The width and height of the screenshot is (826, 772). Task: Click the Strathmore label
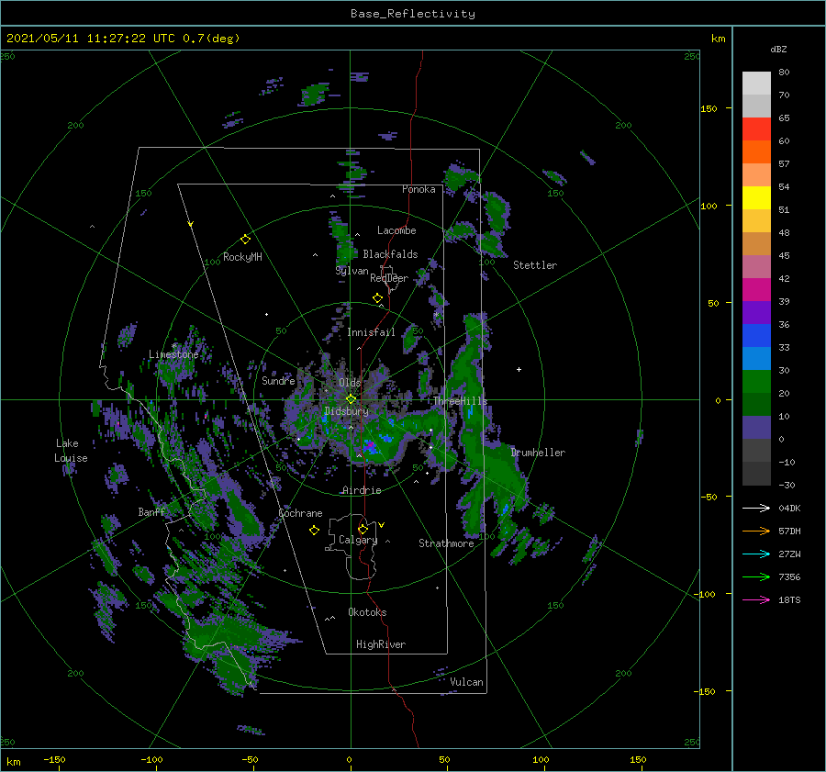point(446,543)
